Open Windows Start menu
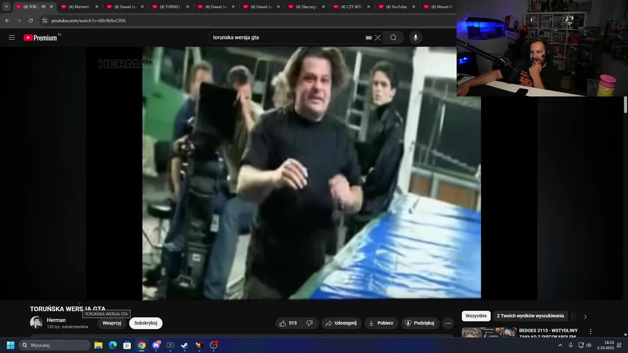 [10, 345]
